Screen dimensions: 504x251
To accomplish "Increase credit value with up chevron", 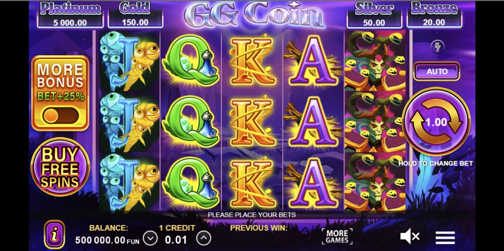I will [204, 239].
